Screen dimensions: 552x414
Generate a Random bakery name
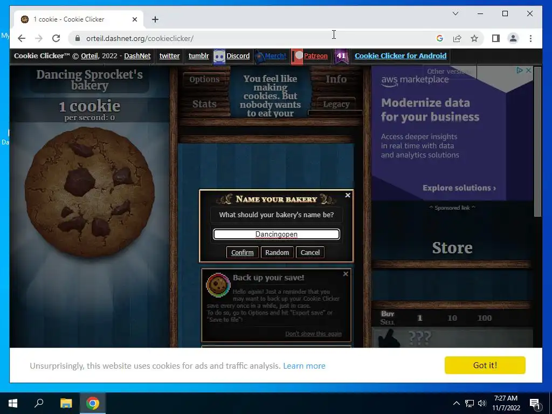tap(277, 252)
